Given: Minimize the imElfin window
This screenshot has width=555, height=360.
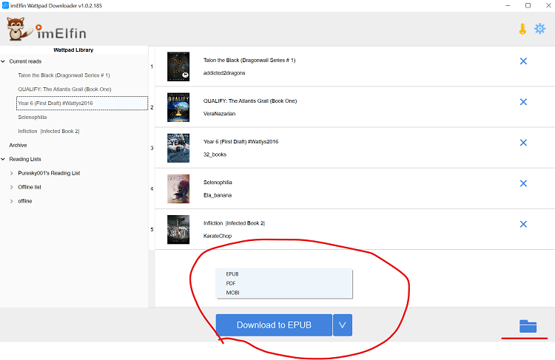Looking at the screenshot, I should pos(508,6).
